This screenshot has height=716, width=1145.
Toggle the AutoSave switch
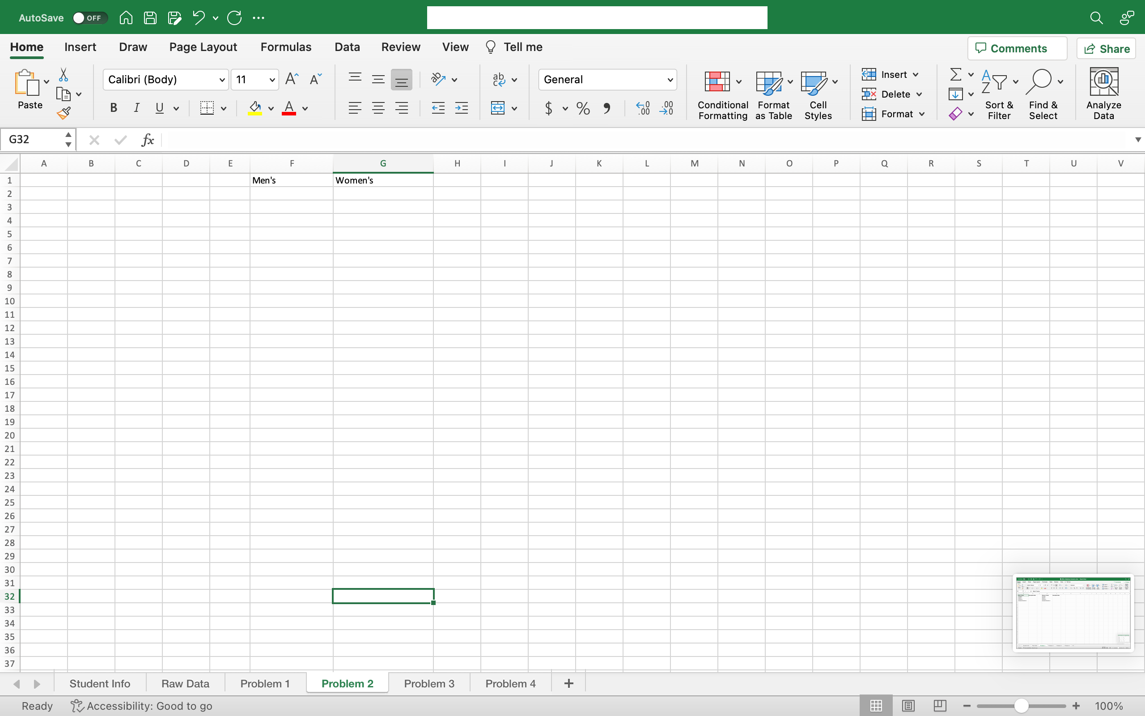pos(89,18)
